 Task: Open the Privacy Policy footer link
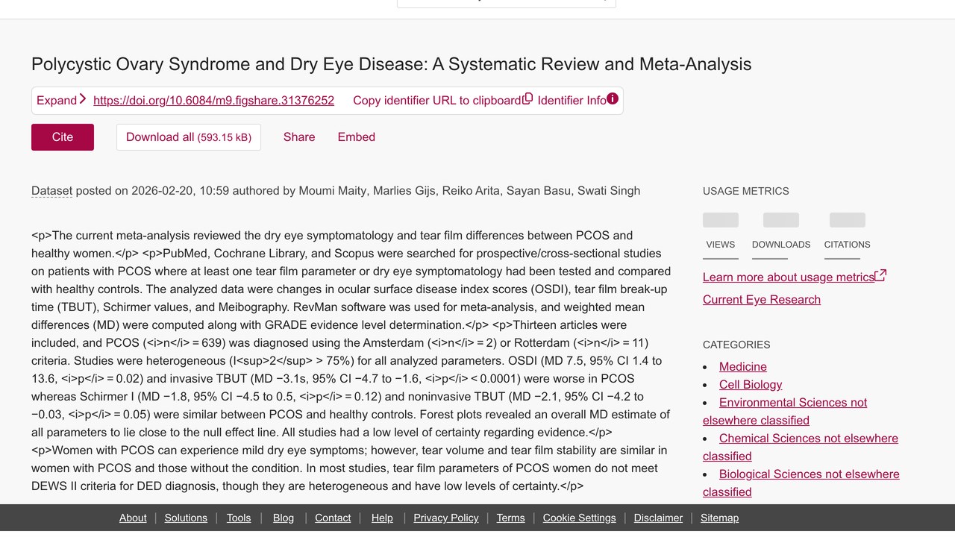pyautogui.click(x=446, y=518)
